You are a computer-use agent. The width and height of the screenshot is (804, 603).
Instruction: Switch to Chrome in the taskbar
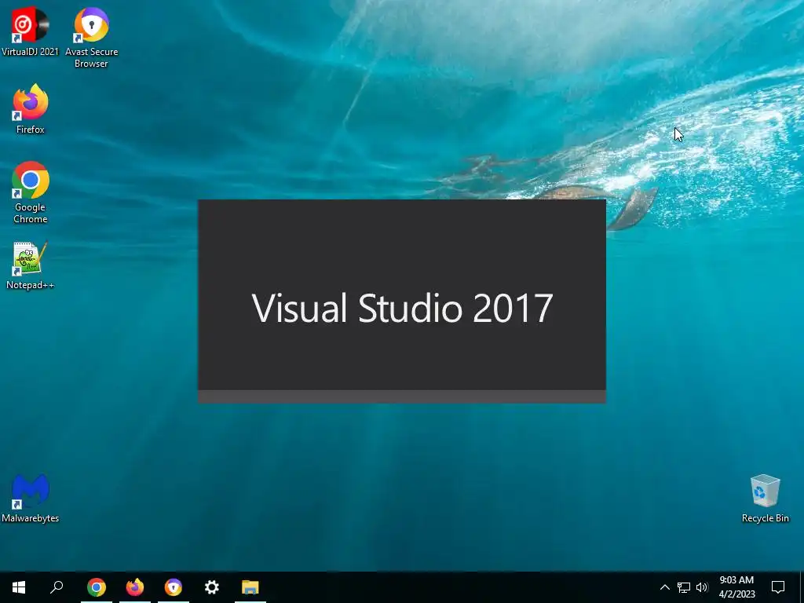pos(97,587)
